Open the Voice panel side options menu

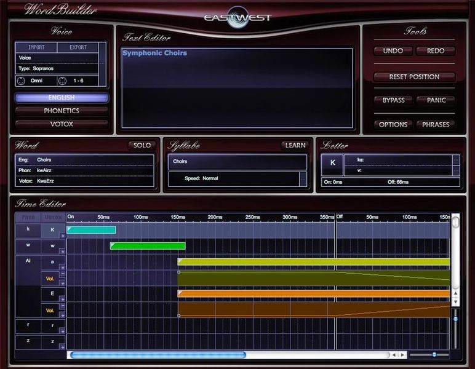click(x=102, y=63)
